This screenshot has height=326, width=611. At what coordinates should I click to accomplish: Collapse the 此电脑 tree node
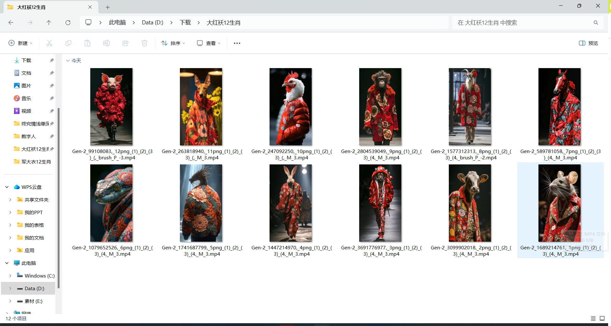tap(7, 263)
